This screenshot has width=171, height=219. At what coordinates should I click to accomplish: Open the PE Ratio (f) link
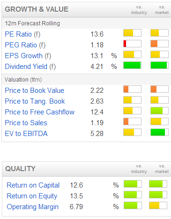coord(22,34)
